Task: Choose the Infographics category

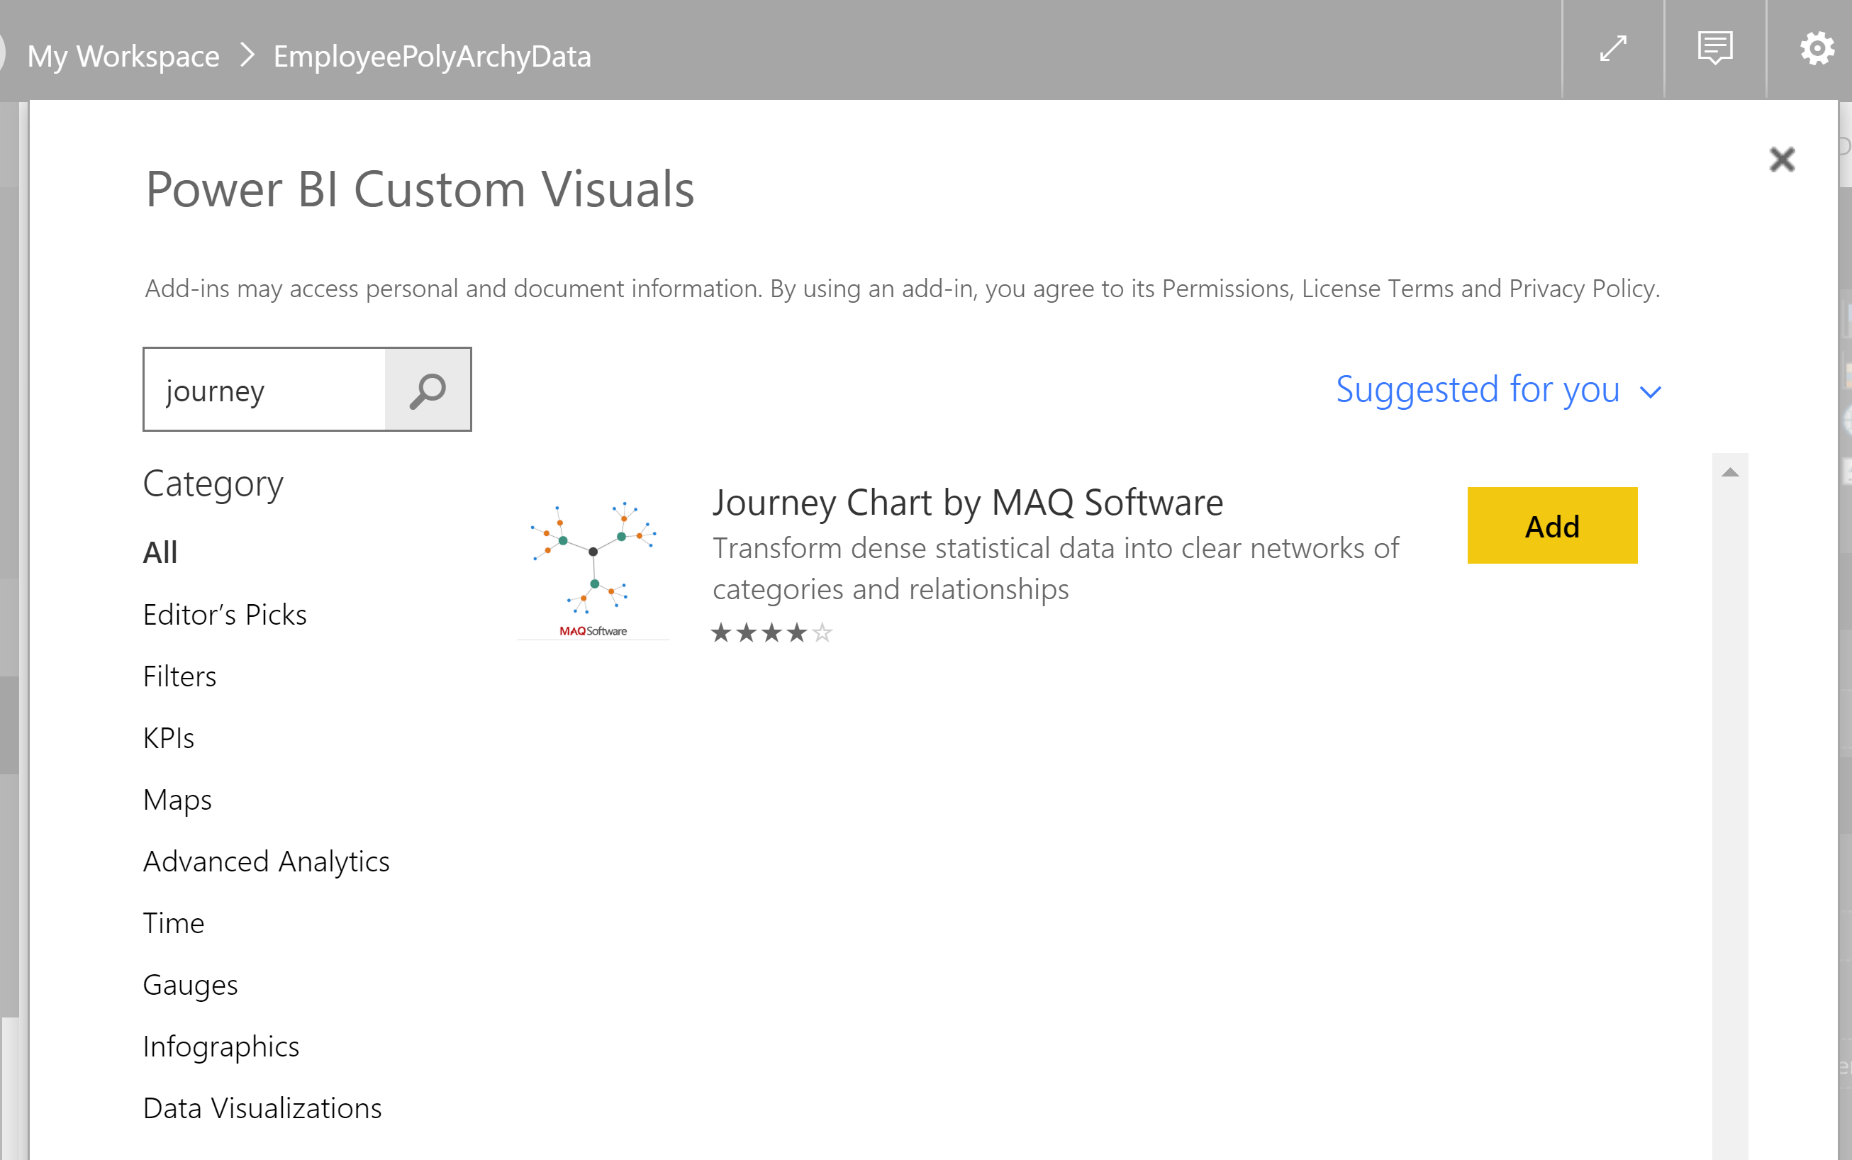Action: click(221, 1047)
